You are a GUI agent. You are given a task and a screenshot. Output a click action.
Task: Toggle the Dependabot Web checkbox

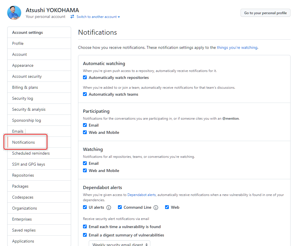click(167, 207)
